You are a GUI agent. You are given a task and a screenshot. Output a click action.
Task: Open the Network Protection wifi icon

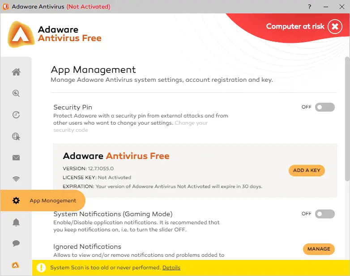tap(16, 179)
